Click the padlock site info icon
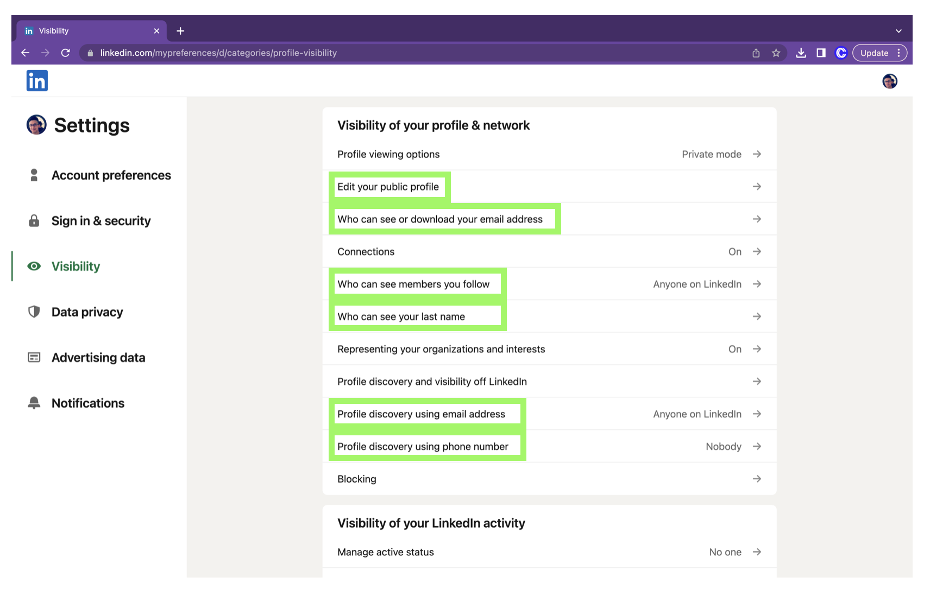 pos(90,53)
